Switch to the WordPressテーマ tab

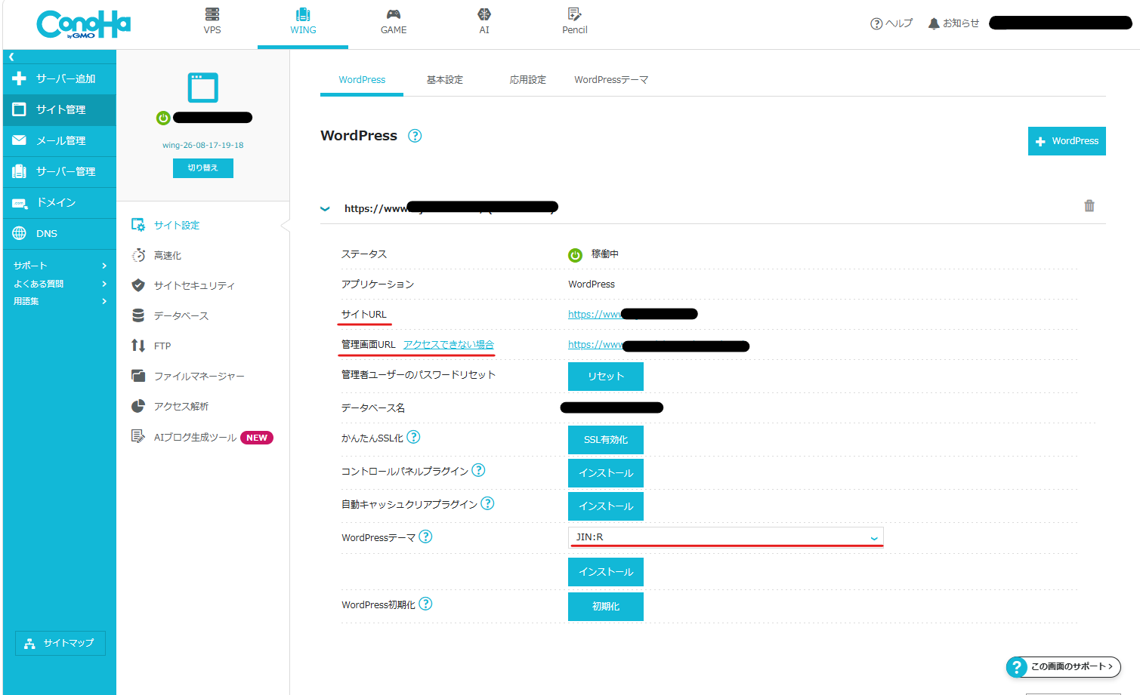pos(611,80)
